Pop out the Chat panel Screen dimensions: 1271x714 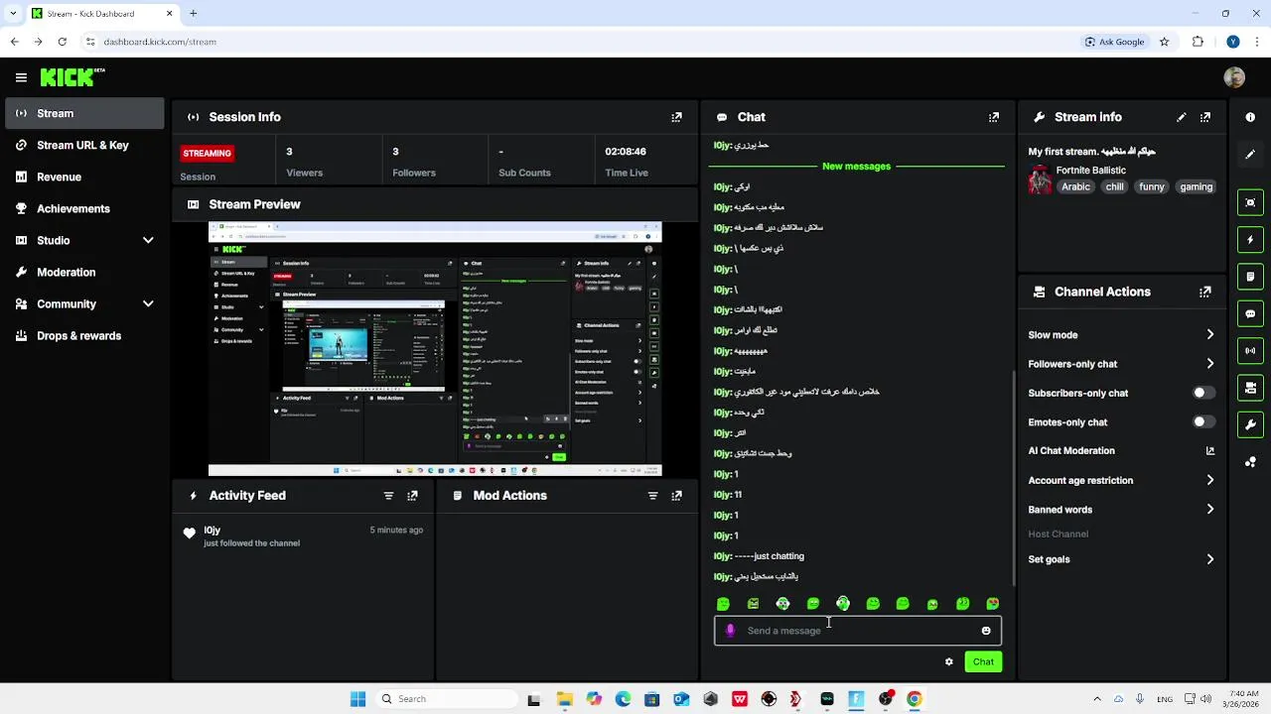(994, 117)
